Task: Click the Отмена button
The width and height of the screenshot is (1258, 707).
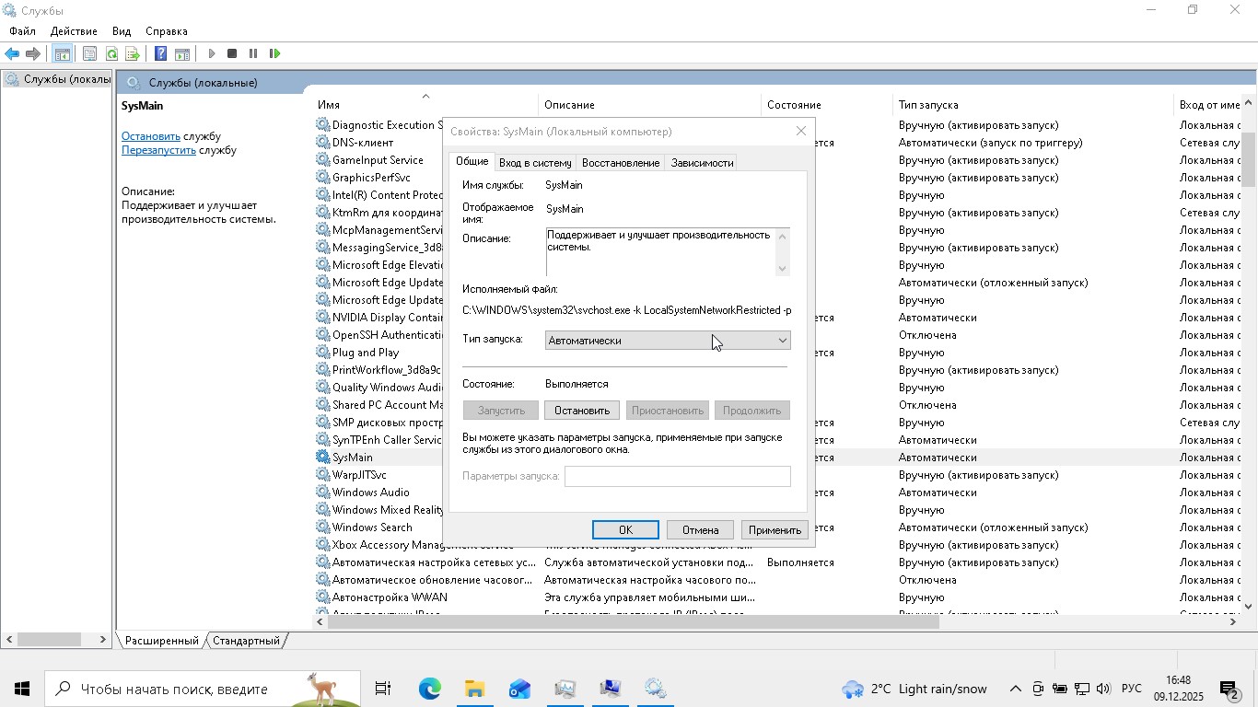Action: point(700,530)
